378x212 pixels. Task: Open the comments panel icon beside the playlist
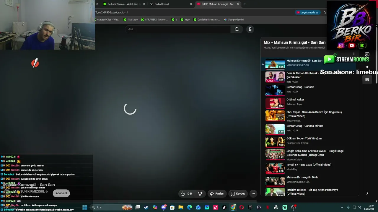point(367,54)
